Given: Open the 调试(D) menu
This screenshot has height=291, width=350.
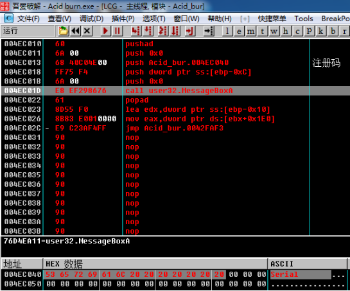Looking at the screenshot, I should 92,19.
